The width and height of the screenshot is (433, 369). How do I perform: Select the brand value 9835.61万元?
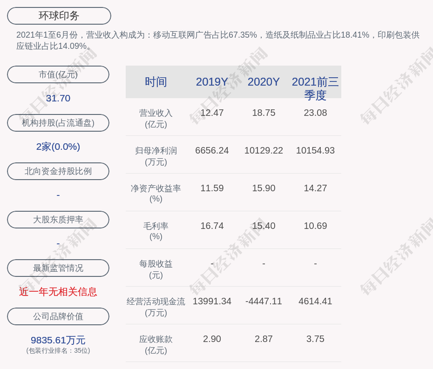(x=58, y=340)
